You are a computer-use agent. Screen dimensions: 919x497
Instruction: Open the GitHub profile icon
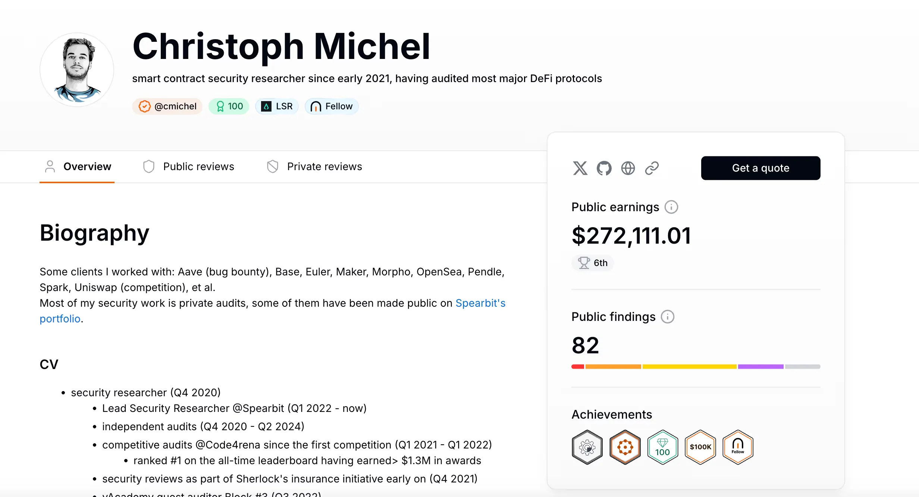pyautogui.click(x=604, y=168)
